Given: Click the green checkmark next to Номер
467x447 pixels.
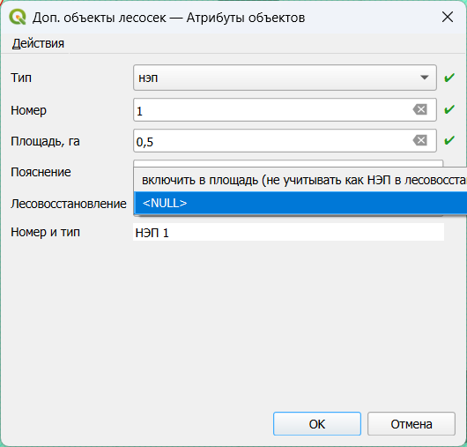Looking at the screenshot, I should click(x=449, y=109).
